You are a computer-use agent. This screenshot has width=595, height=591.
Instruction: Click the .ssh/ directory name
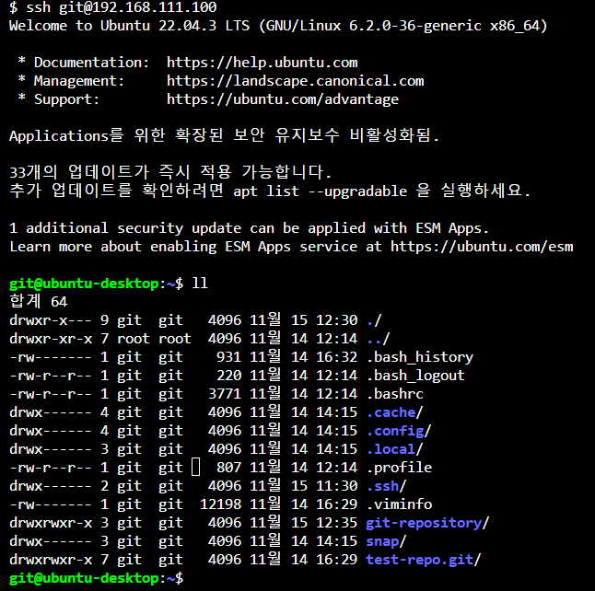[386, 486]
